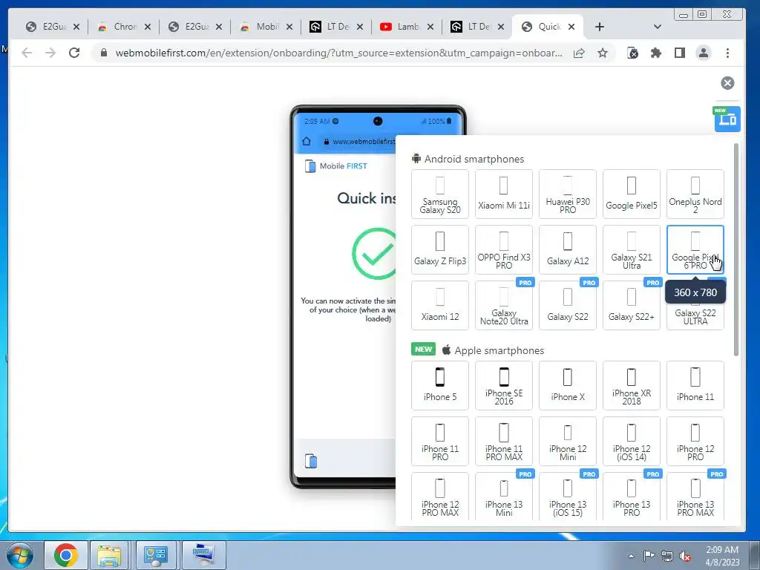Screen dimensions: 760x570
Task: Select the iPhone SE 2016 device
Action: (504, 385)
